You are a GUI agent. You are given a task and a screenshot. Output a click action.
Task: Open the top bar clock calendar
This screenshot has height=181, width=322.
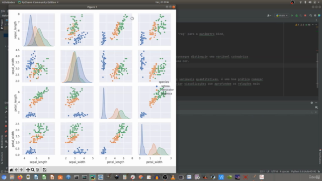(162, 2)
